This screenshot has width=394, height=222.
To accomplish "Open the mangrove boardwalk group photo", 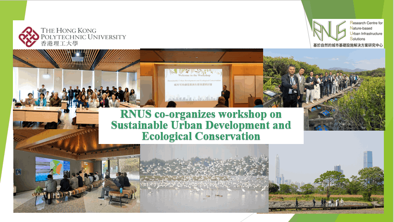I will tap(324, 90).
